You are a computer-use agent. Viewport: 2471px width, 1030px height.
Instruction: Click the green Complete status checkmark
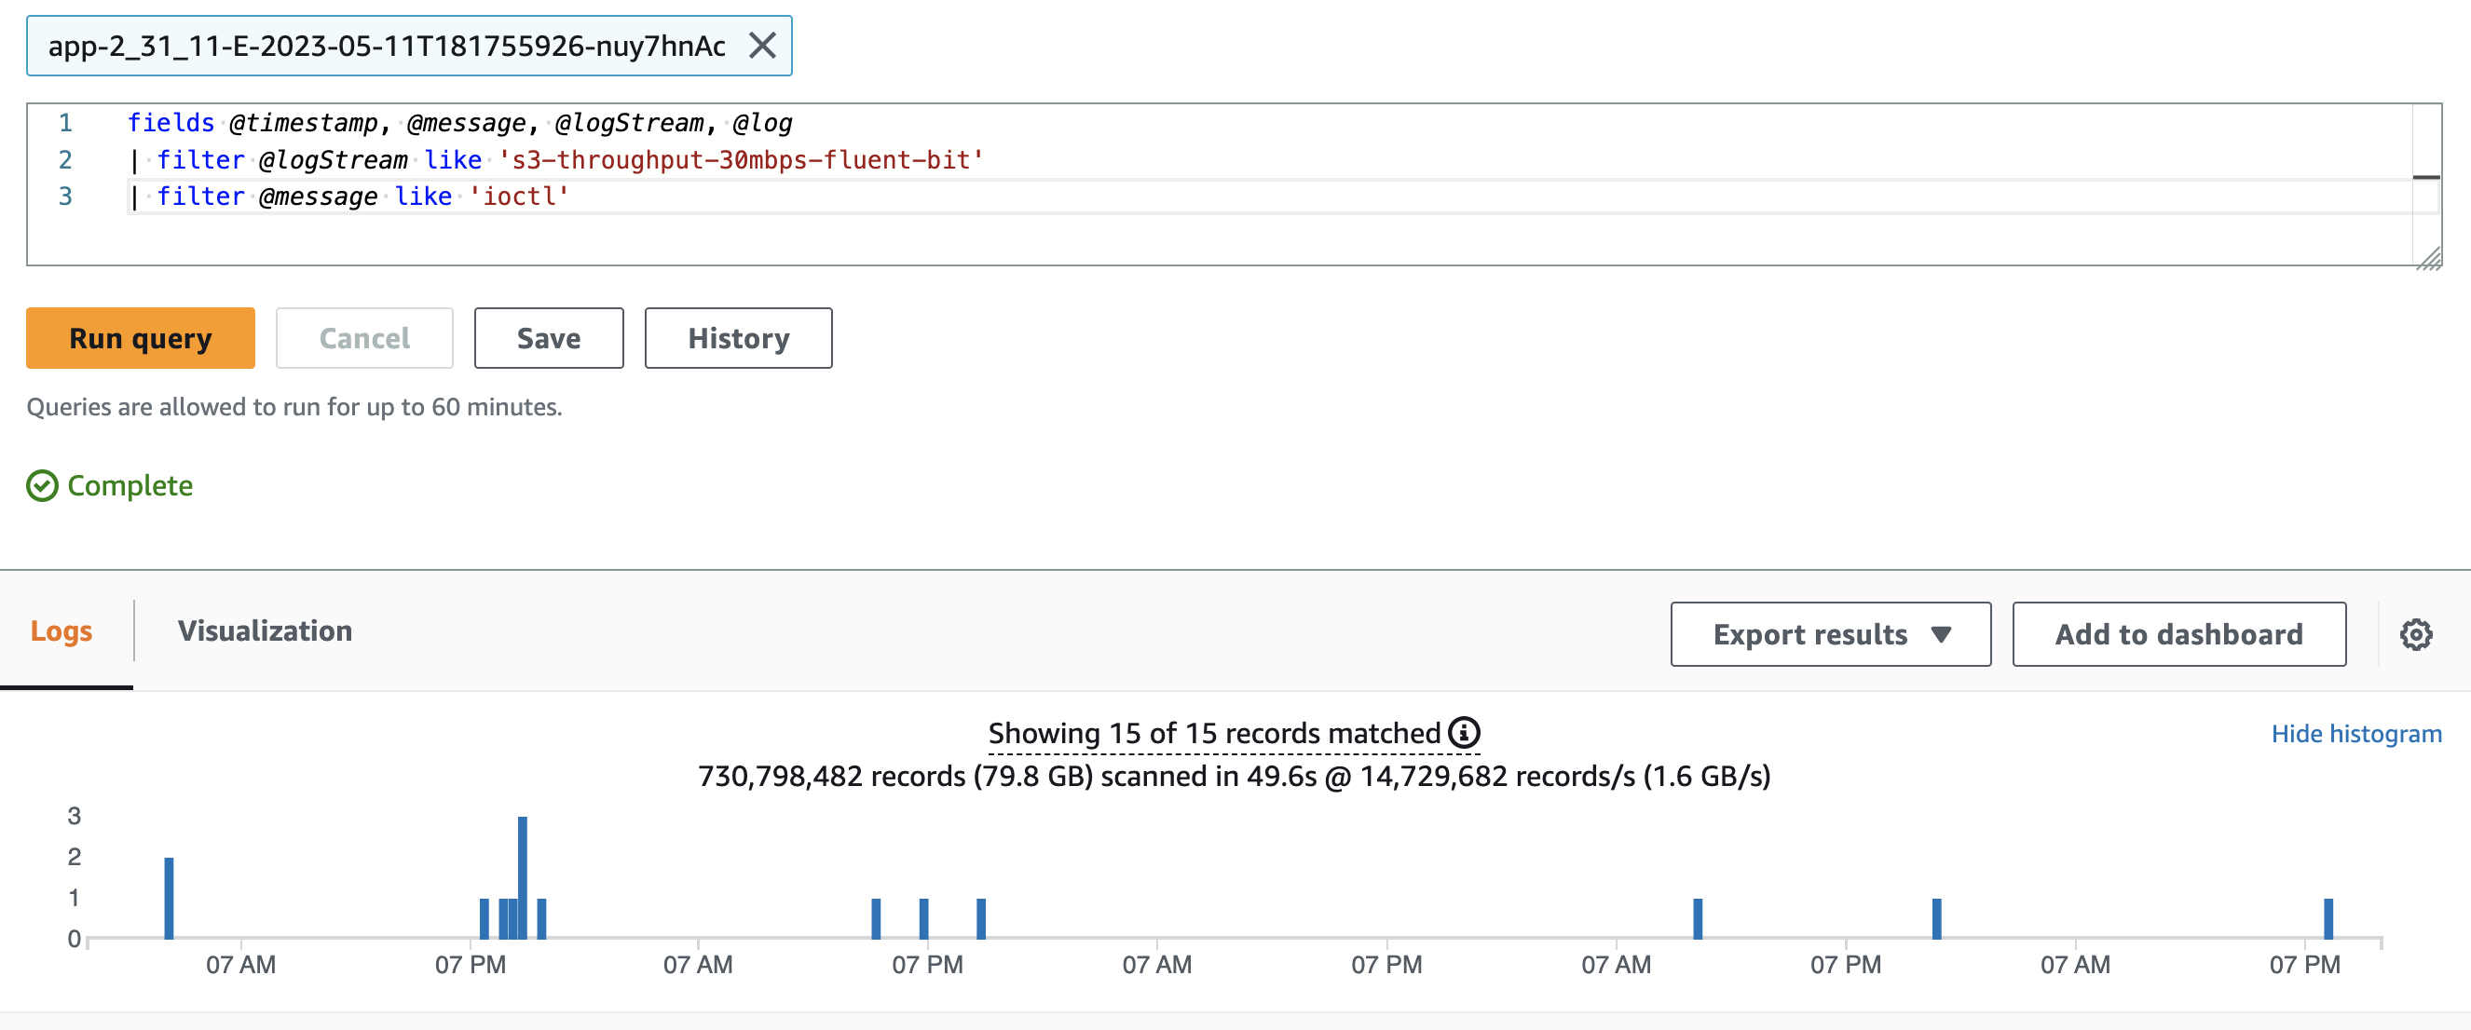[42, 485]
